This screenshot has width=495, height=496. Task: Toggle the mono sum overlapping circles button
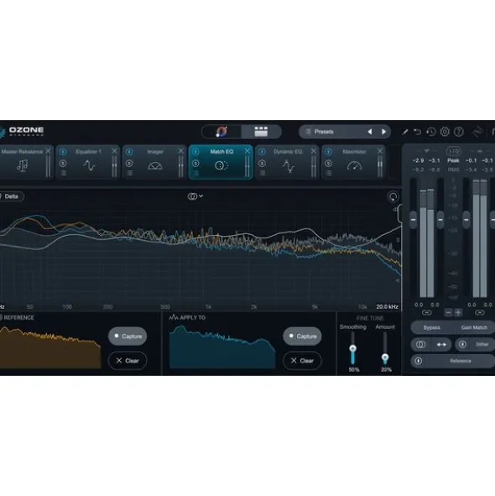pos(420,344)
